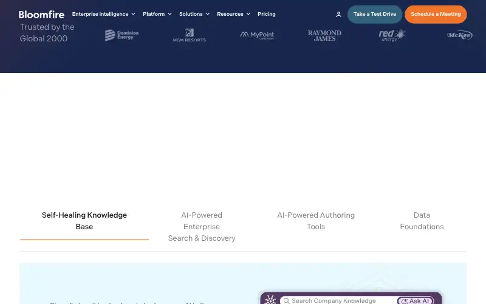Click the Dominion Energy logo

(122, 35)
